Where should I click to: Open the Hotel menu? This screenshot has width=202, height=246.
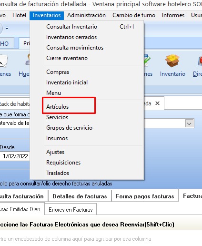click(19, 15)
